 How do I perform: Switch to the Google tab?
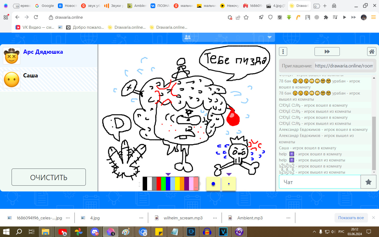[x=44, y=6]
